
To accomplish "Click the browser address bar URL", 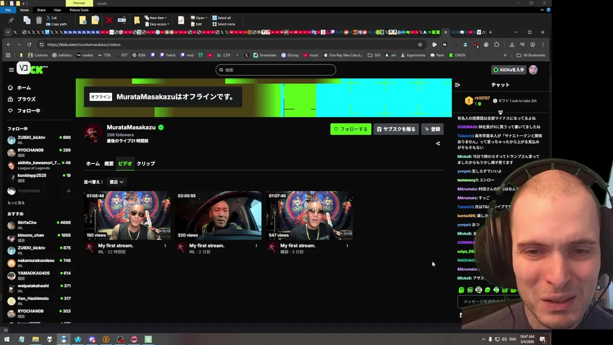I will pyautogui.click(x=84, y=45).
